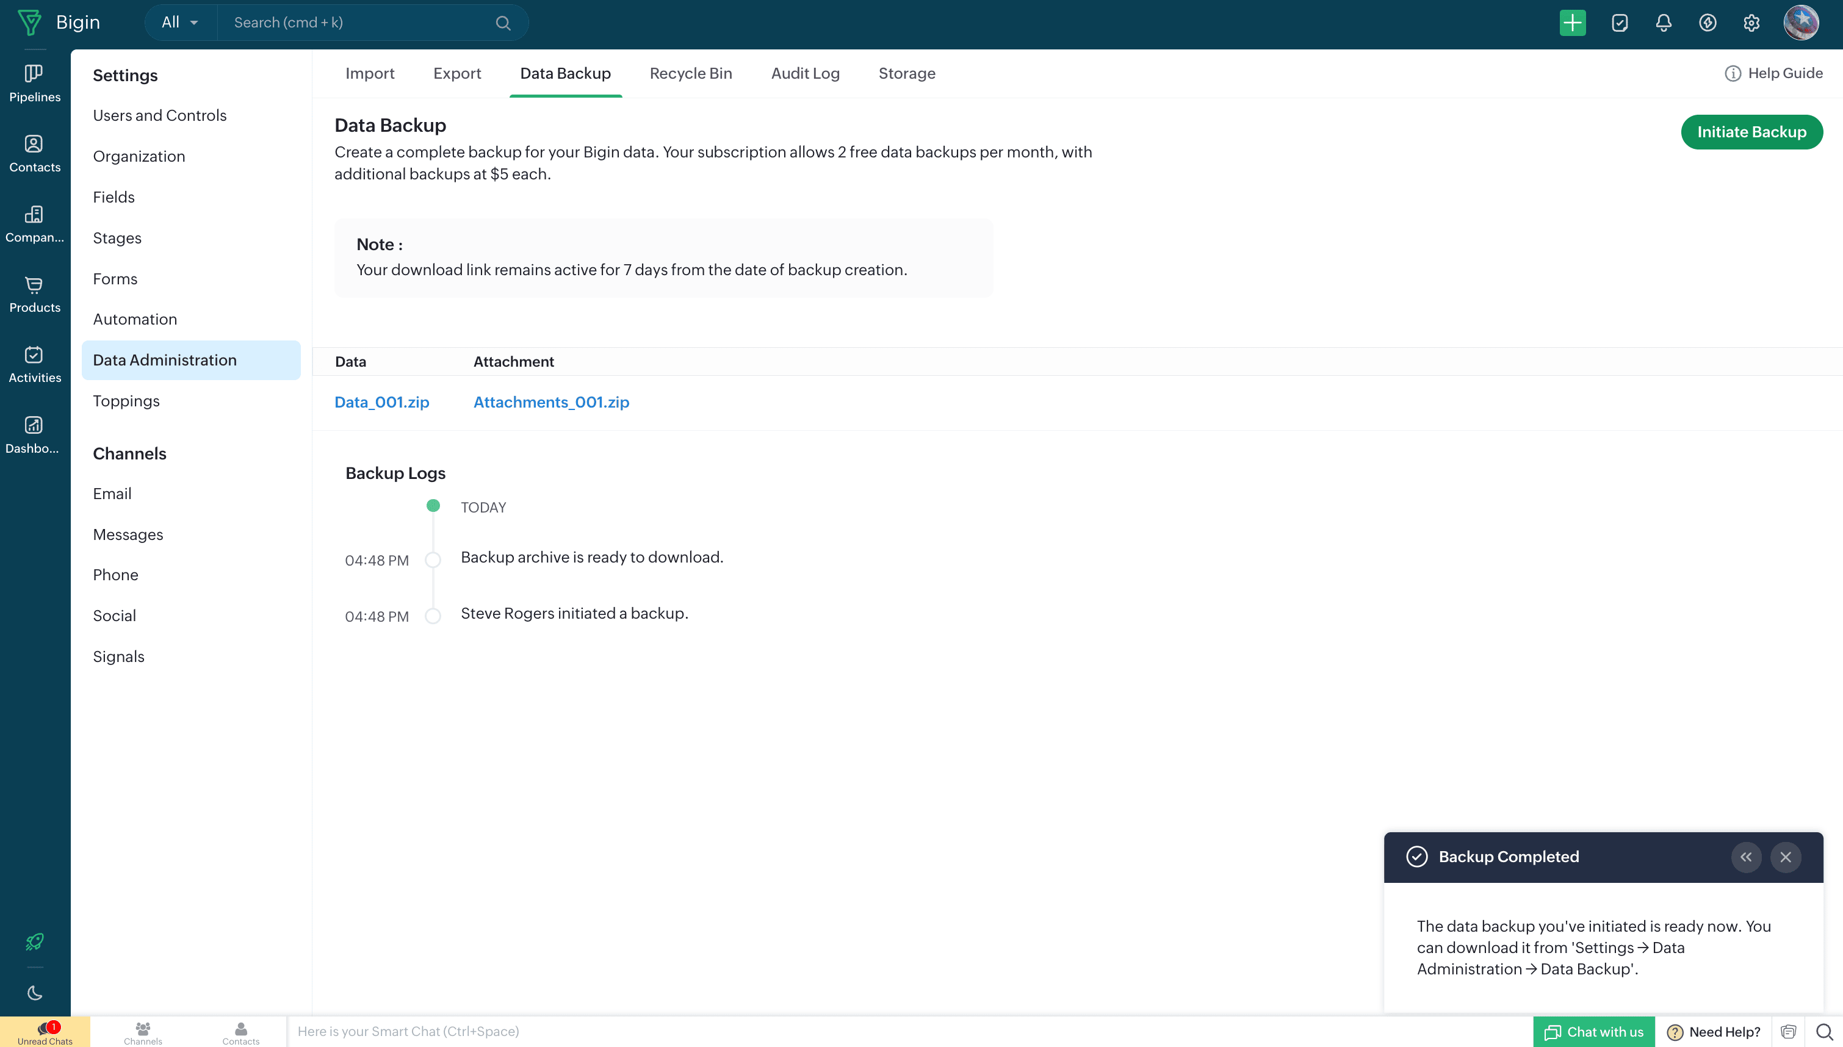Open the notifications bell icon

(1663, 23)
